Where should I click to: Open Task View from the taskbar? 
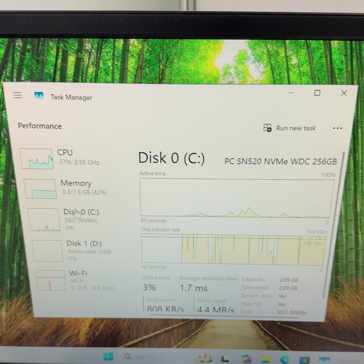tap(225, 359)
